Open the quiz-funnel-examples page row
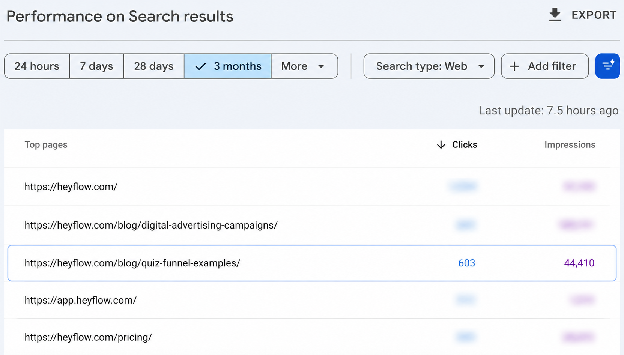624x355 pixels. click(x=312, y=263)
